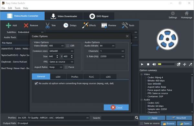Select the TaylorSwiftVEVO file row
The height and width of the screenshot is (126, 194).
point(15,55)
